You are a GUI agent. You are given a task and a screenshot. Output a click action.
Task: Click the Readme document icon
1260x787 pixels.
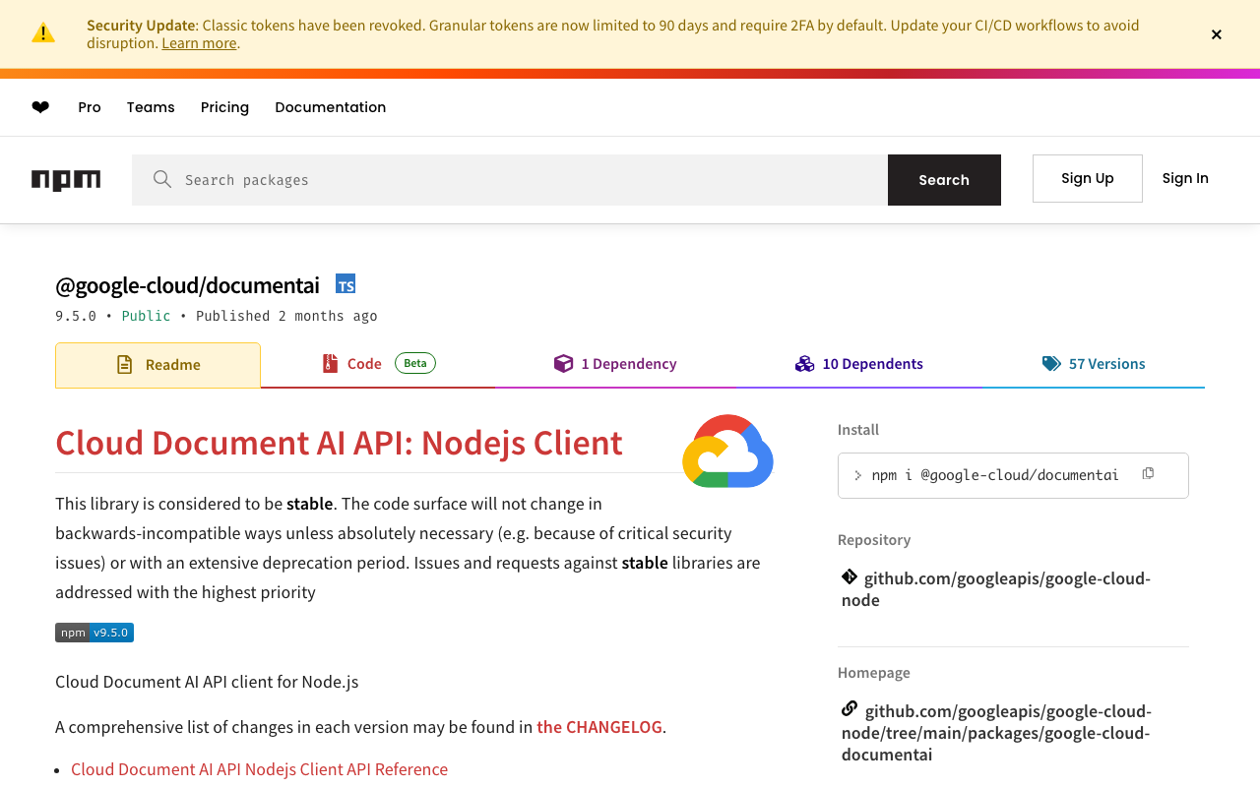[125, 365]
